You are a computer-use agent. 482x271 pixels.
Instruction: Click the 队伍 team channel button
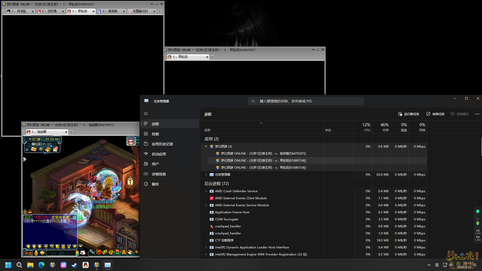[x=29, y=253]
